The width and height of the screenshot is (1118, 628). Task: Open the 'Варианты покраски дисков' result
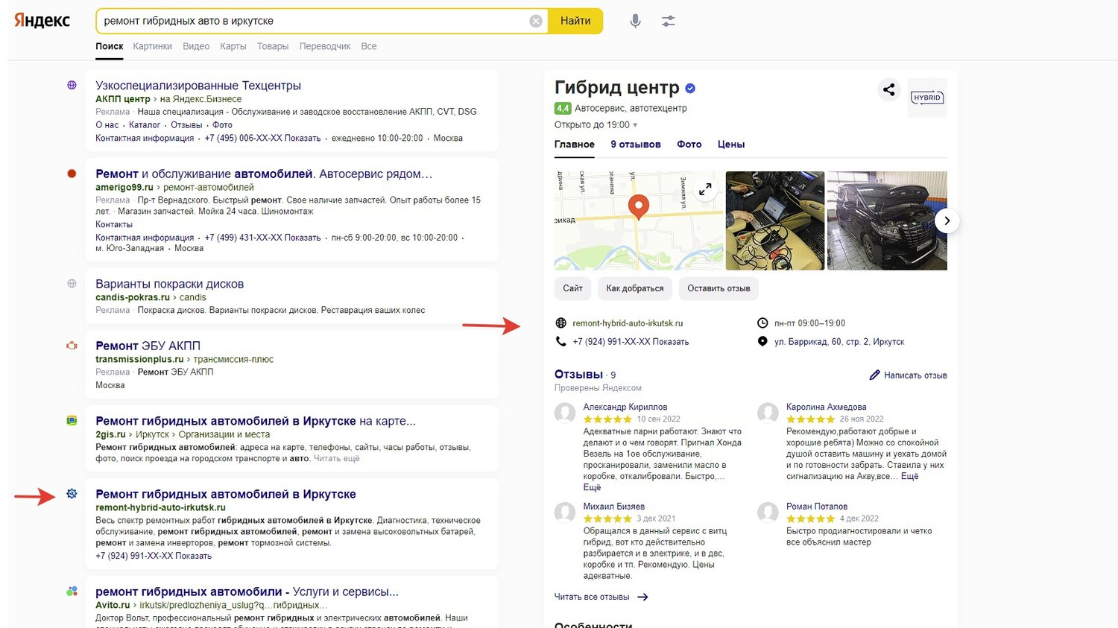pyautogui.click(x=170, y=284)
